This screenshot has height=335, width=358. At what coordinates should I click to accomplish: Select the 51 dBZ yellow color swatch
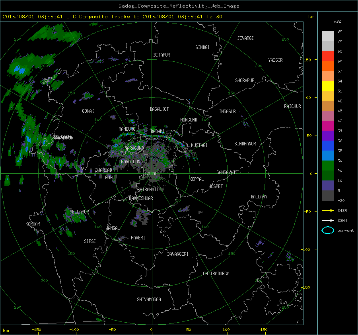(x=328, y=86)
